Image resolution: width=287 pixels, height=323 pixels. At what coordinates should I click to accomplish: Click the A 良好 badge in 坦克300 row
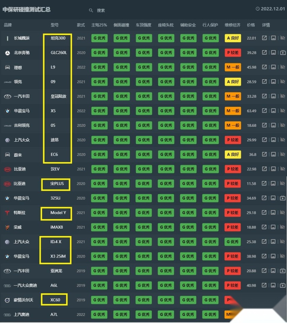[x=233, y=38]
